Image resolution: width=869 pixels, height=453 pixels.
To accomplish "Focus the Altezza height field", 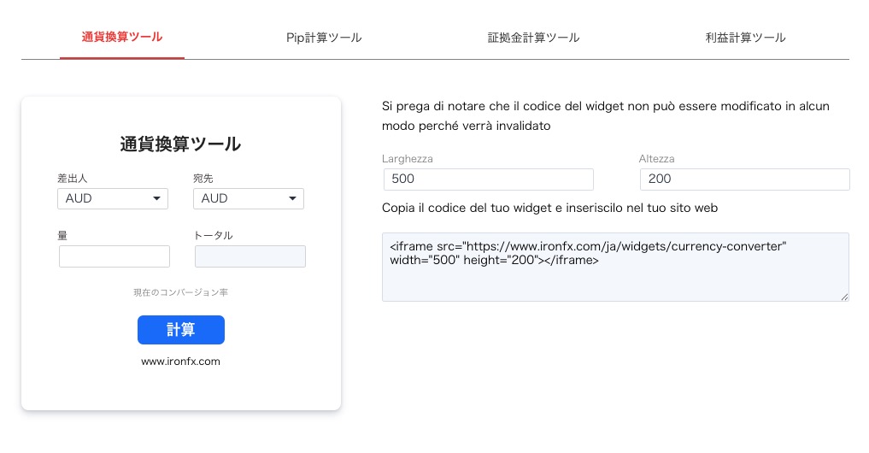I will pyautogui.click(x=744, y=179).
